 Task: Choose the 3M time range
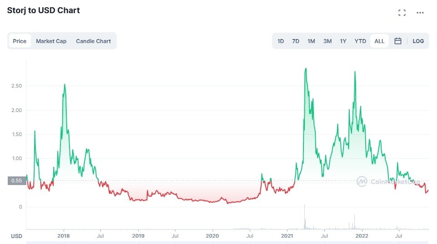[x=328, y=41]
